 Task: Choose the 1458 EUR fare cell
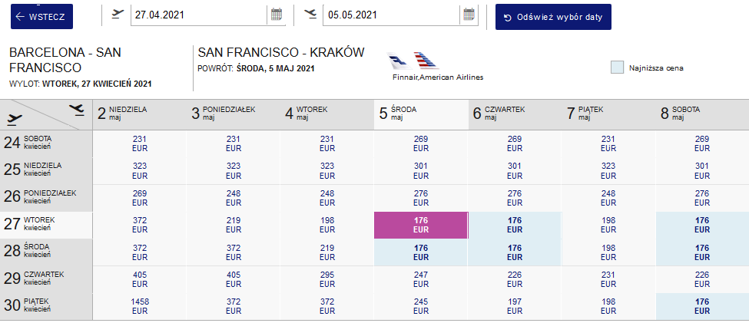click(140, 306)
